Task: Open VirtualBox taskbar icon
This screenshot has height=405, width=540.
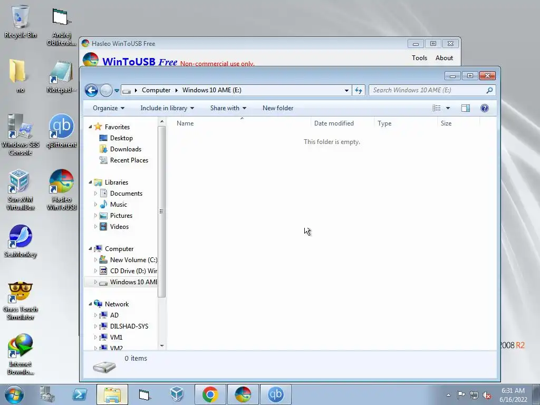Action: tap(177, 394)
